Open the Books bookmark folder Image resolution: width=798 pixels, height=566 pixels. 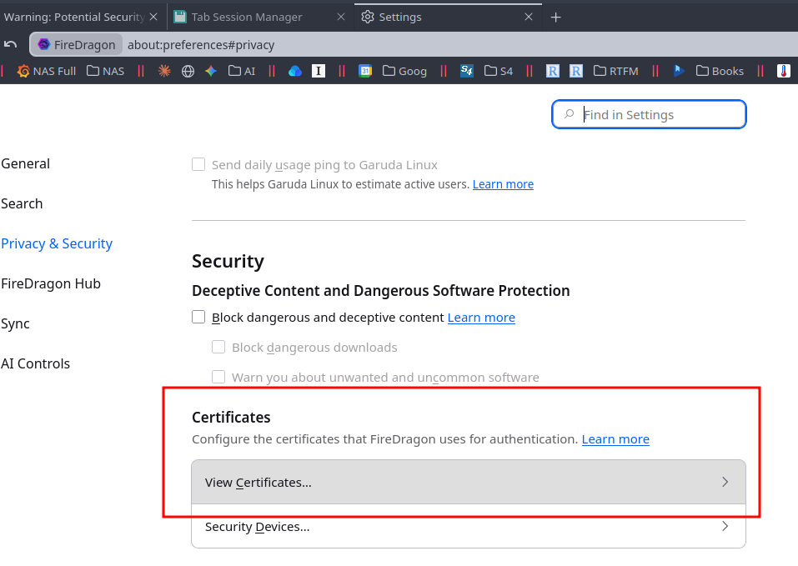(720, 71)
